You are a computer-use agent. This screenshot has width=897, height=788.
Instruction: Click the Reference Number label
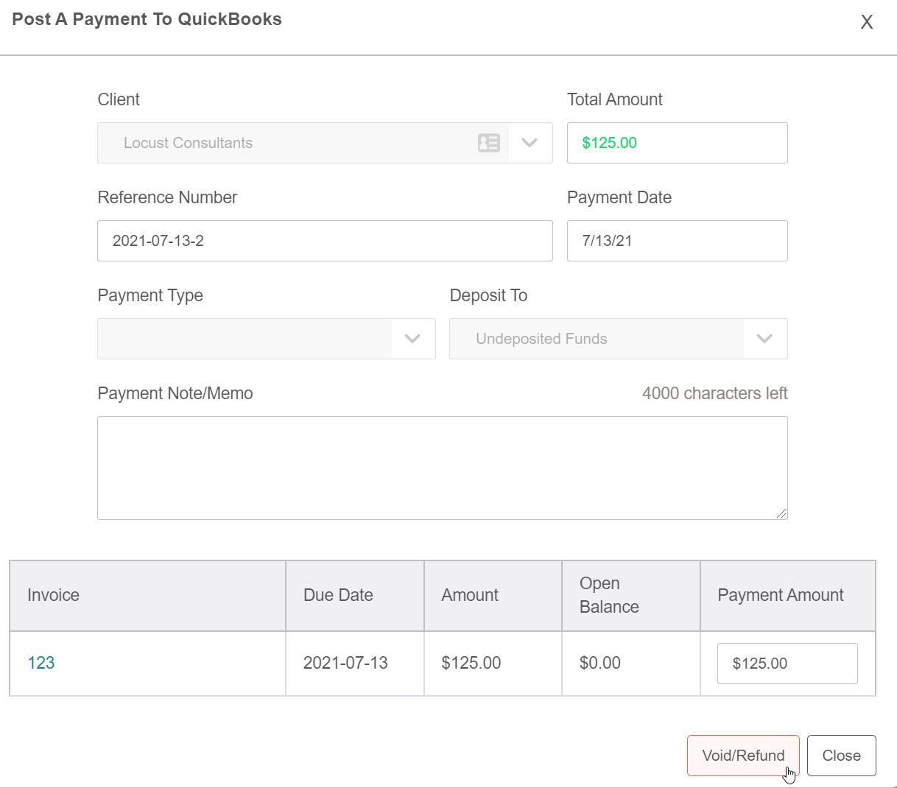coord(167,197)
